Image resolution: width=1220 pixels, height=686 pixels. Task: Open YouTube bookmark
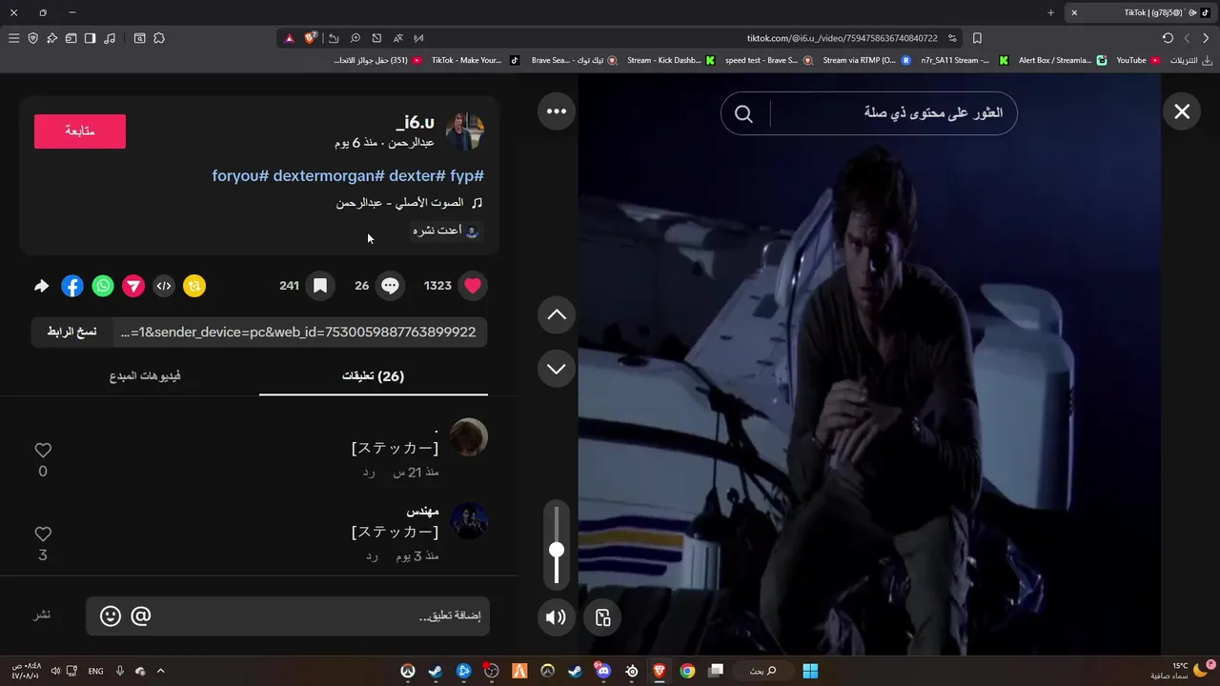(x=1138, y=60)
